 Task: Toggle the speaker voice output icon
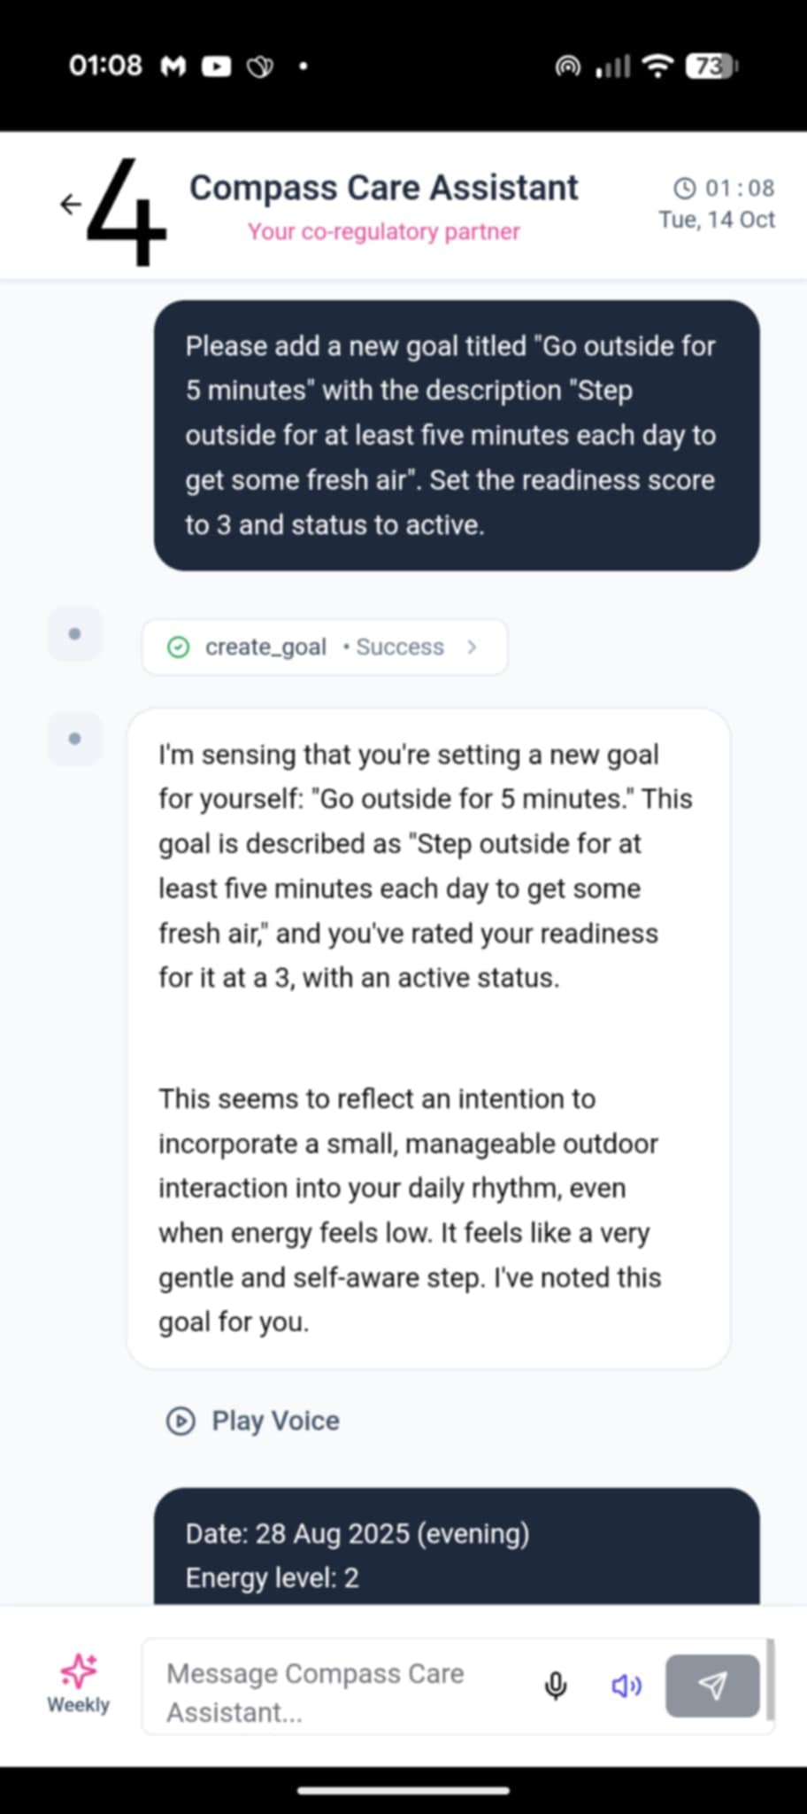click(x=626, y=1686)
